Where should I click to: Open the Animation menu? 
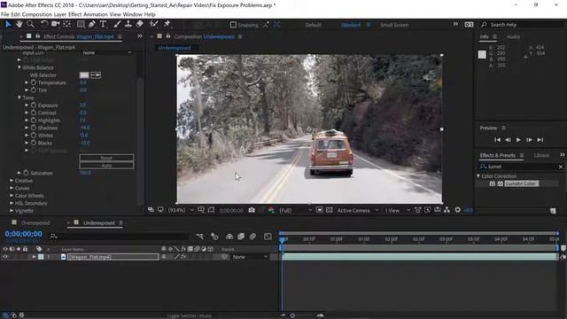(96, 14)
